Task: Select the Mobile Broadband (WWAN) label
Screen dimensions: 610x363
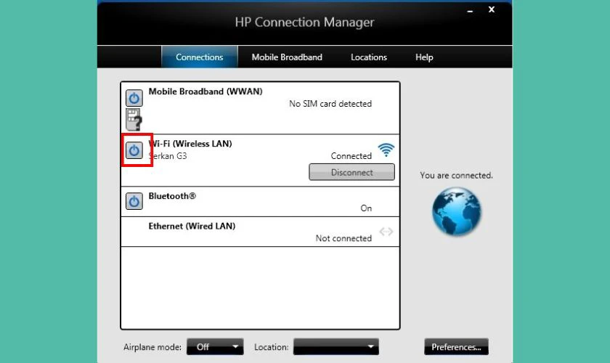Action: pos(206,91)
